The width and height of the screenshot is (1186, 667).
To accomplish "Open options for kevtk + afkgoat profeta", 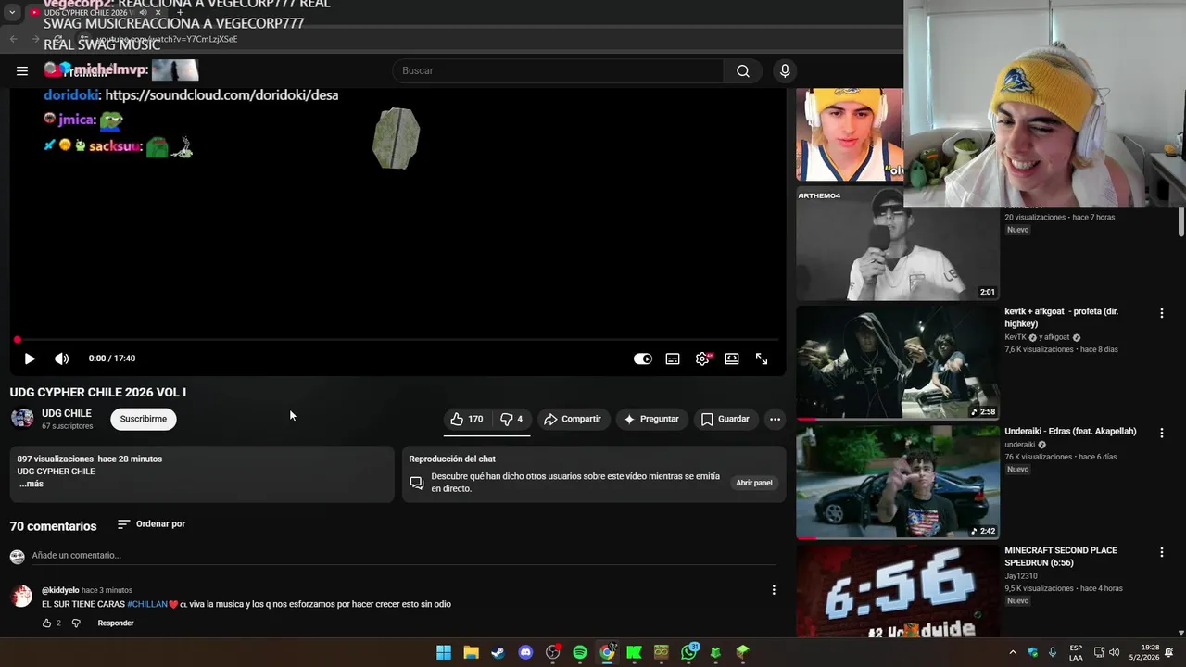I will (1161, 313).
